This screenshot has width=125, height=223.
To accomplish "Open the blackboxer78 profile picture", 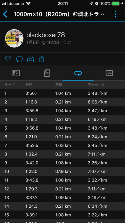I will (14, 38).
